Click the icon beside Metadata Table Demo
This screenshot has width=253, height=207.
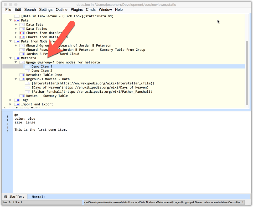22,75
